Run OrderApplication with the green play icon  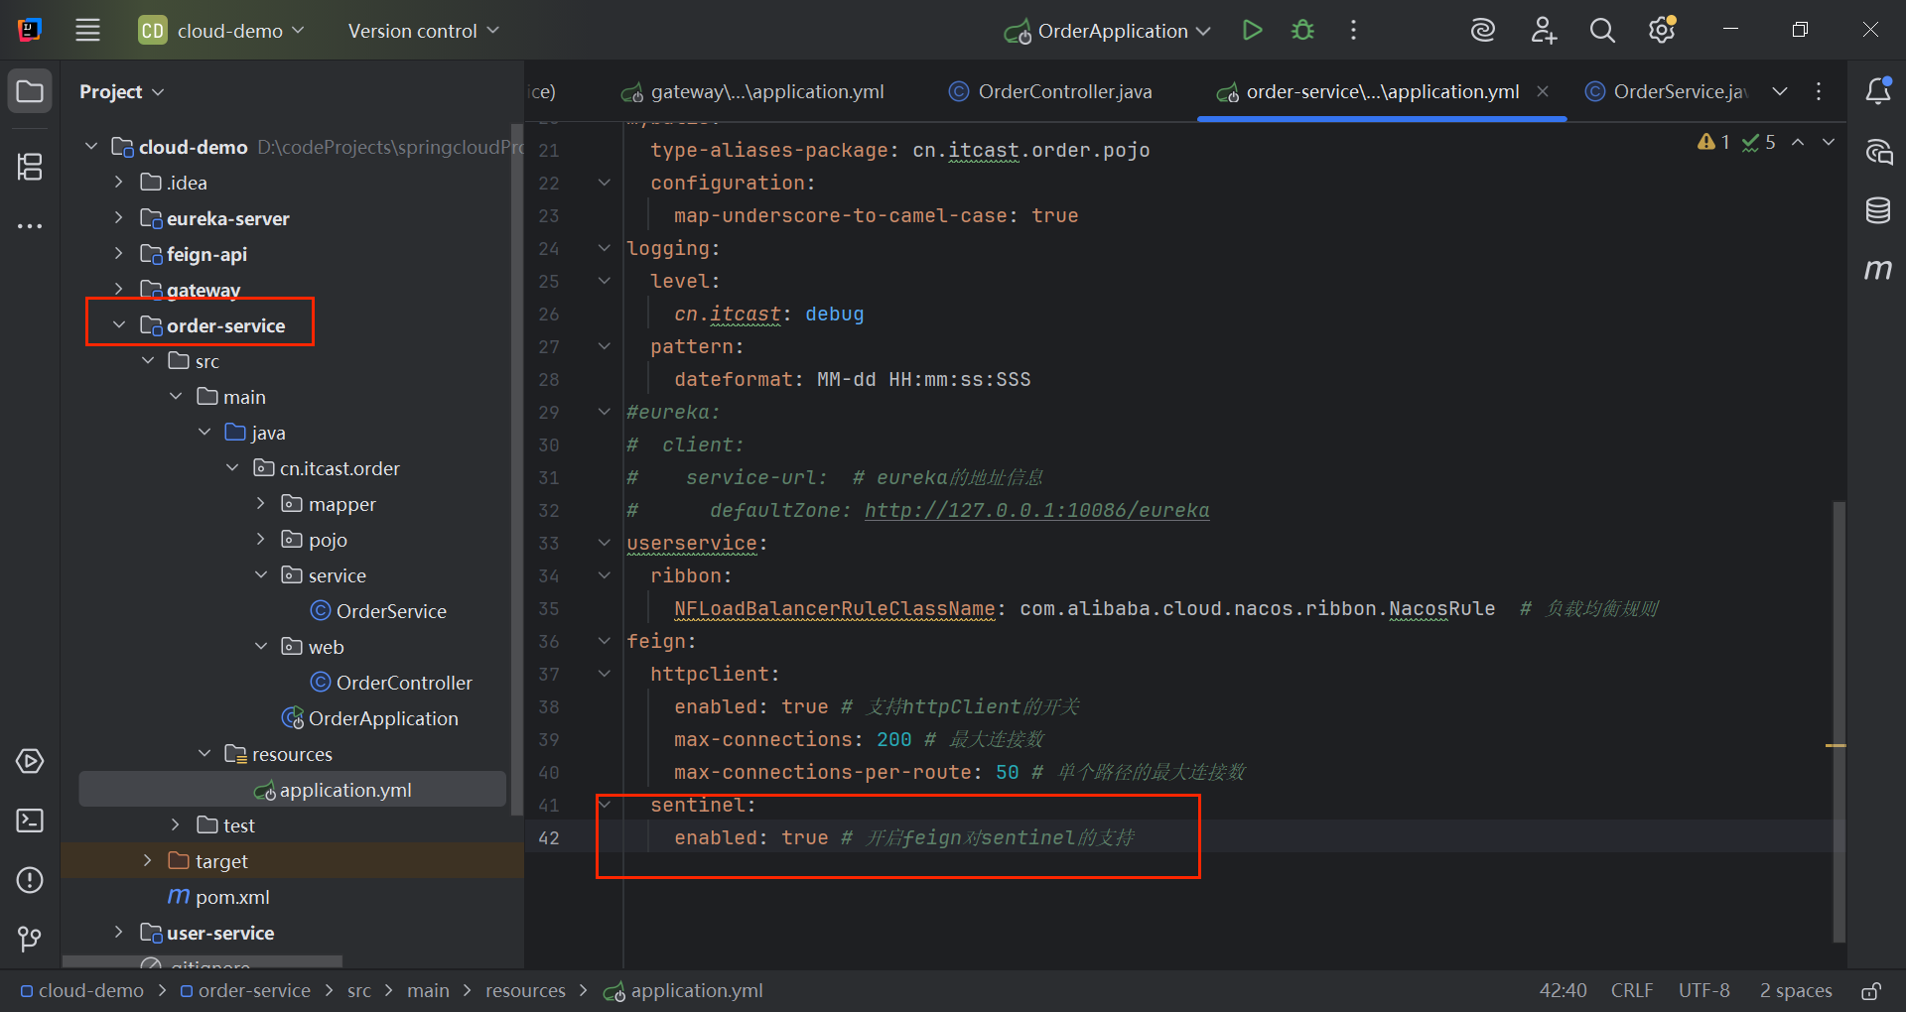click(1252, 30)
